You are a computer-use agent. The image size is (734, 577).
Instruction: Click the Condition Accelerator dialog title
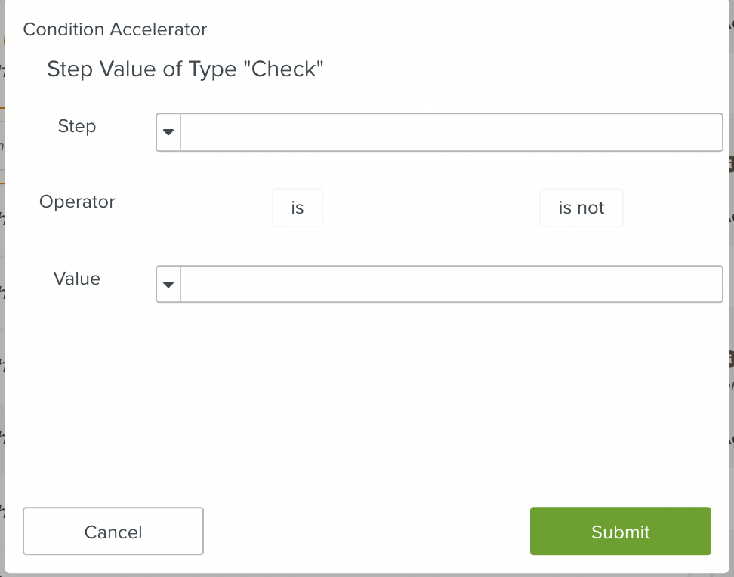(x=115, y=29)
